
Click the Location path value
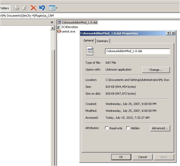[137, 80]
